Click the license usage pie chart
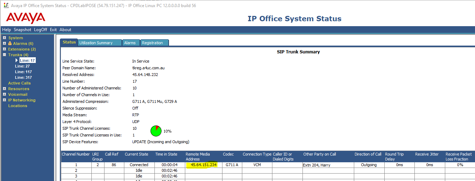This screenshot has height=181, width=475. click(x=156, y=131)
